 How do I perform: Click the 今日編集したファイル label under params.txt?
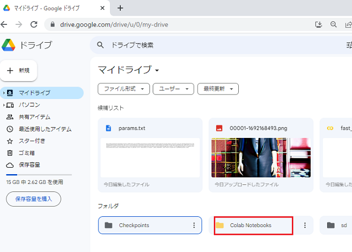(126, 184)
